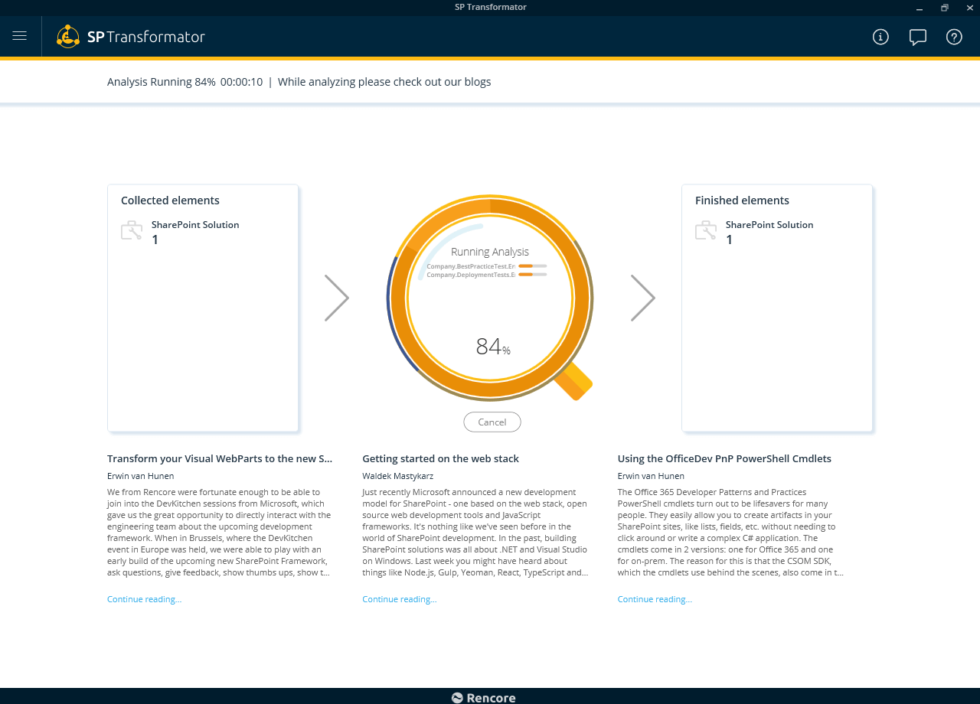Click author Waldek Mastykarz

[x=397, y=476]
